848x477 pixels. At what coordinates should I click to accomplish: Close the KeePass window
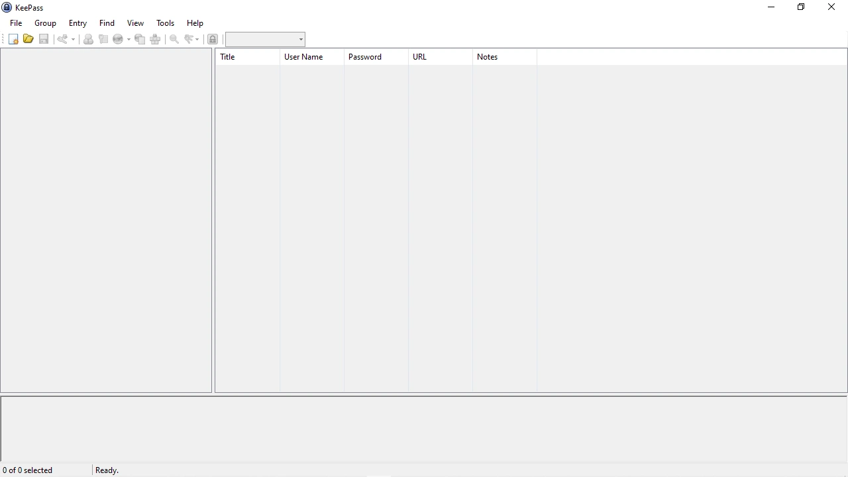point(831,7)
